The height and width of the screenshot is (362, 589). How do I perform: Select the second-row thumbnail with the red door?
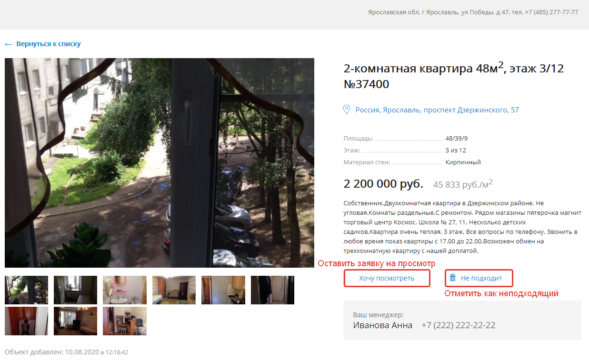[26, 321]
